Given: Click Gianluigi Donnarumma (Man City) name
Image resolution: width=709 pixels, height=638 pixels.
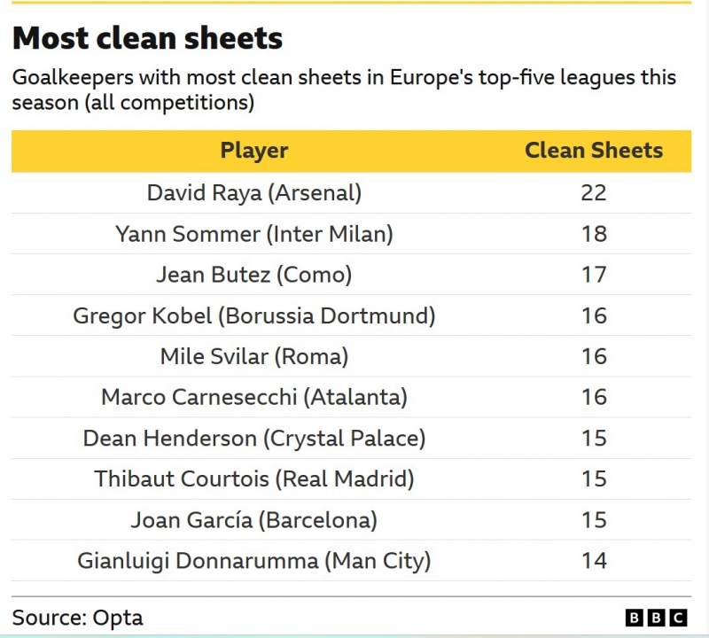Looking at the screenshot, I should tap(254, 561).
